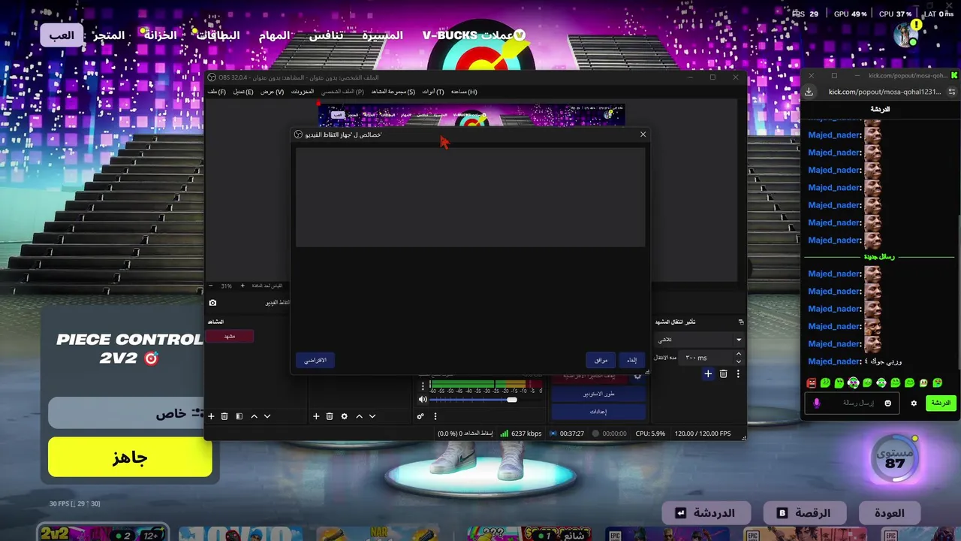
Task: Click the Emote B button in Fortnite
Action: (803, 513)
